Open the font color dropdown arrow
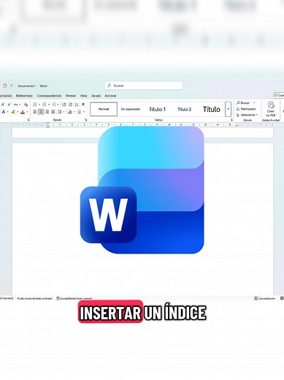 [x=27, y=112]
